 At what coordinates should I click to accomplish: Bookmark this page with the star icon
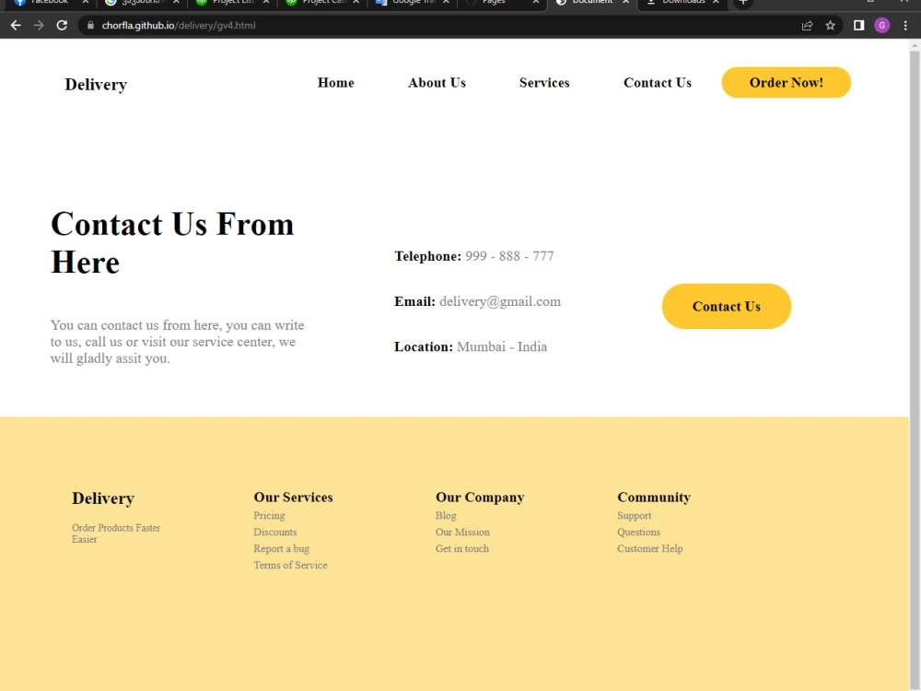coord(830,25)
